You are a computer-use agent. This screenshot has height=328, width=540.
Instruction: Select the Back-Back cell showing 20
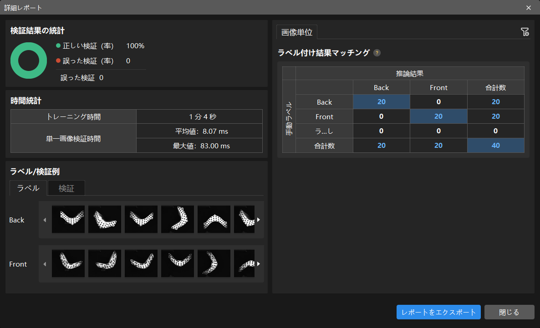point(382,102)
